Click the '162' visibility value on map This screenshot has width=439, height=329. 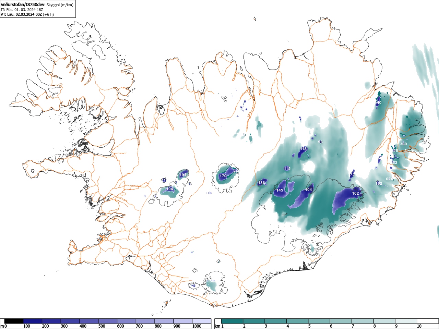(379, 183)
